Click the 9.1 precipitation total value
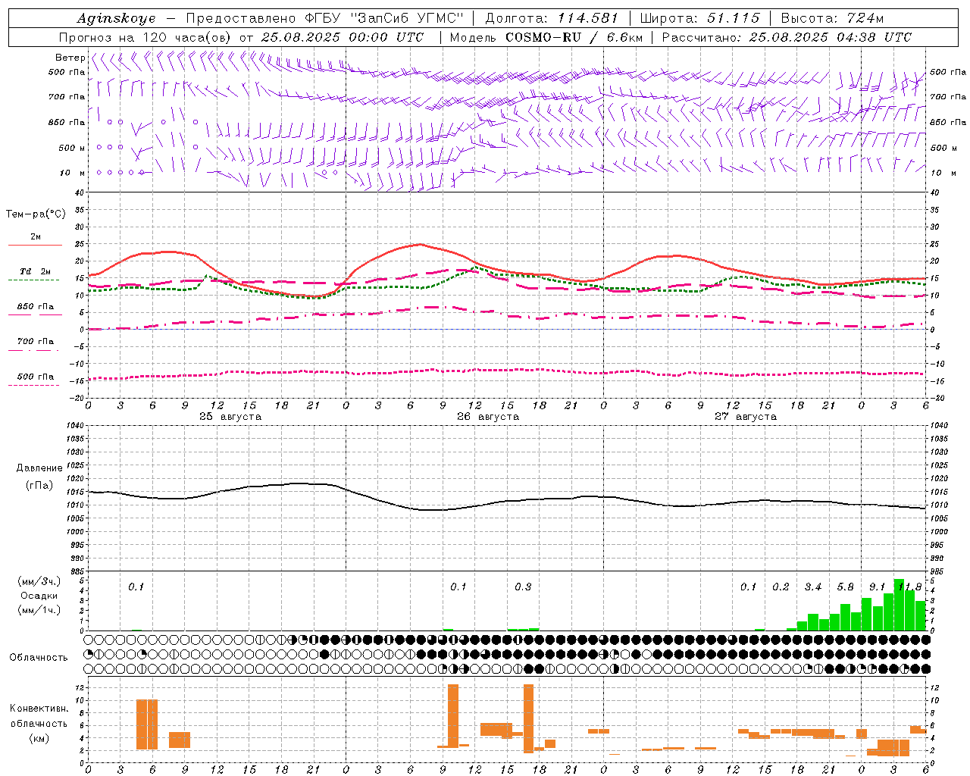The height and width of the screenshot is (776, 970). 877,587
